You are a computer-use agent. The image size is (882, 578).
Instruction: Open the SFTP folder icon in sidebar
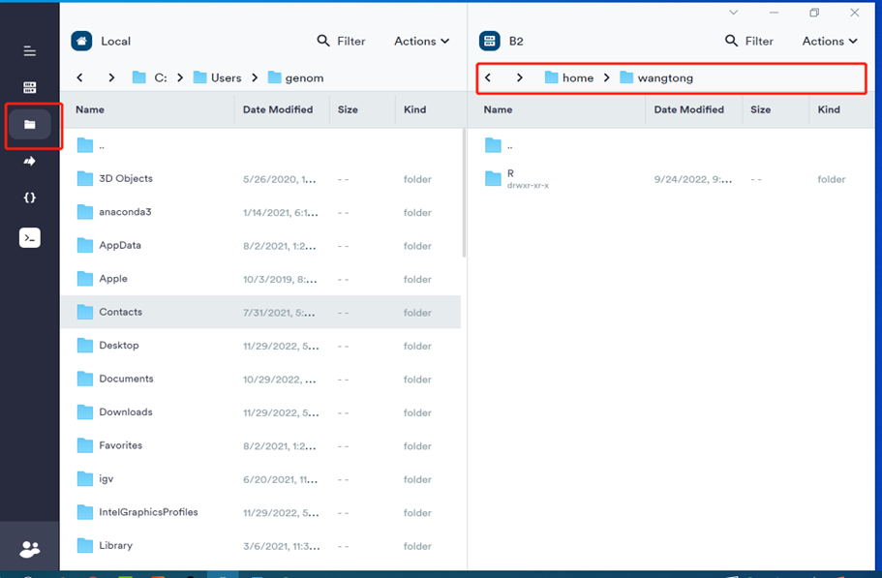(x=30, y=124)
